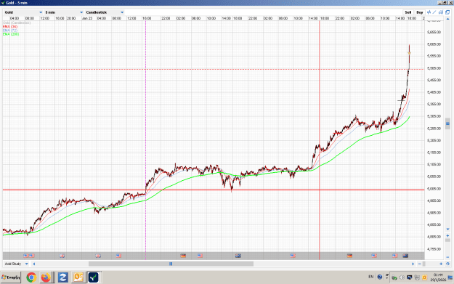Click the 5,005.00 price axis label
This screenshot has width=454, height=284.
click(434, 189)
